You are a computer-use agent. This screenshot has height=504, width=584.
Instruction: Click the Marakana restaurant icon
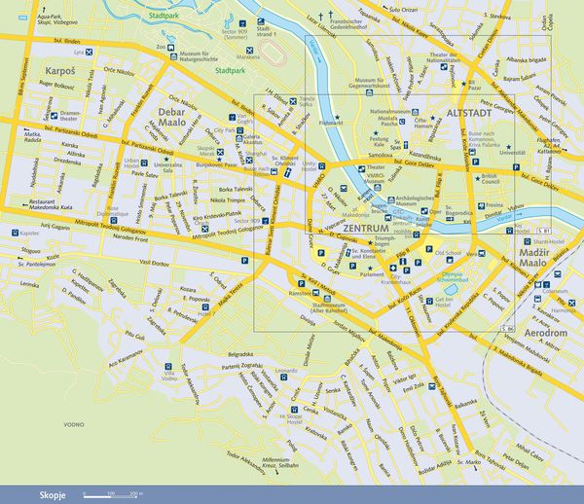point(249,51)
